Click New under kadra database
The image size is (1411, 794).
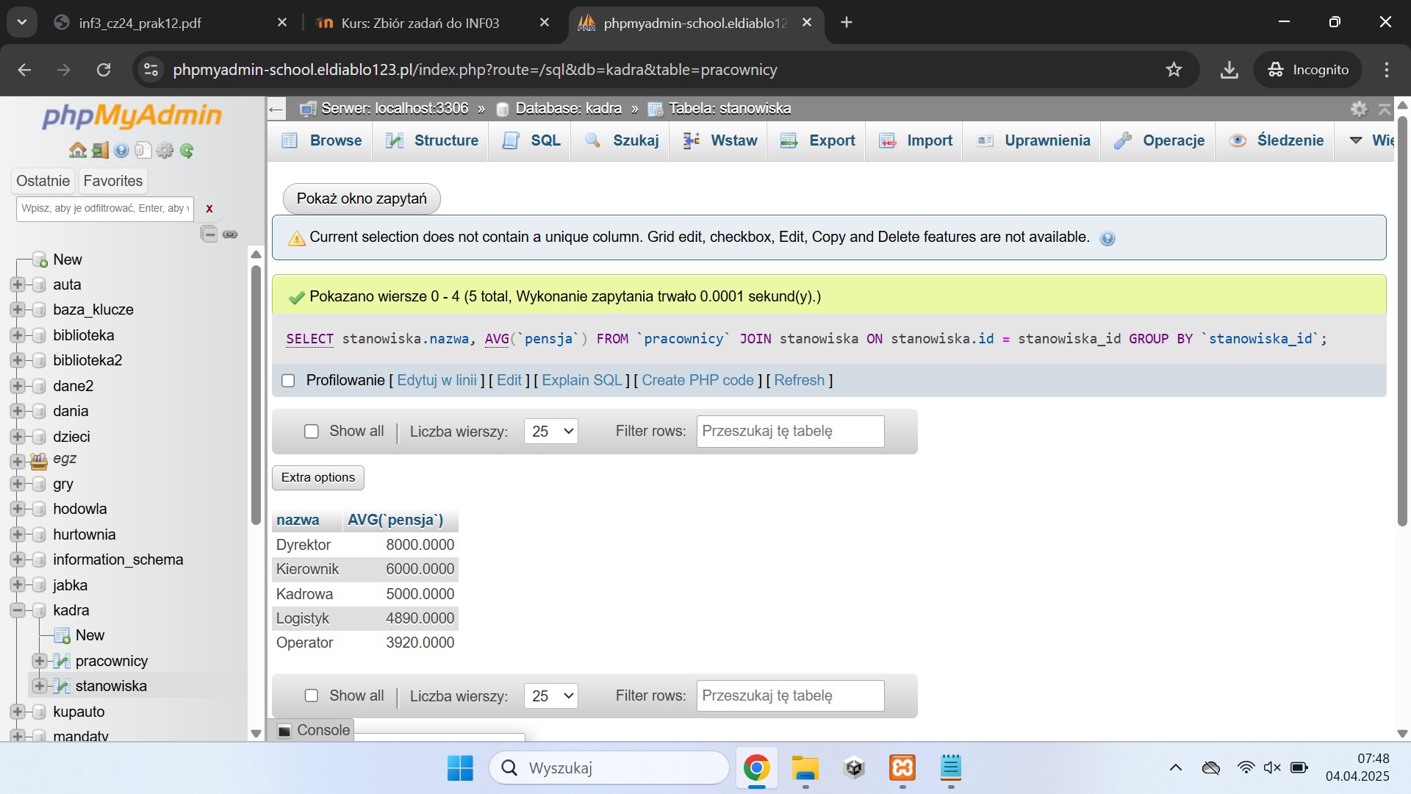click(90, 635)
